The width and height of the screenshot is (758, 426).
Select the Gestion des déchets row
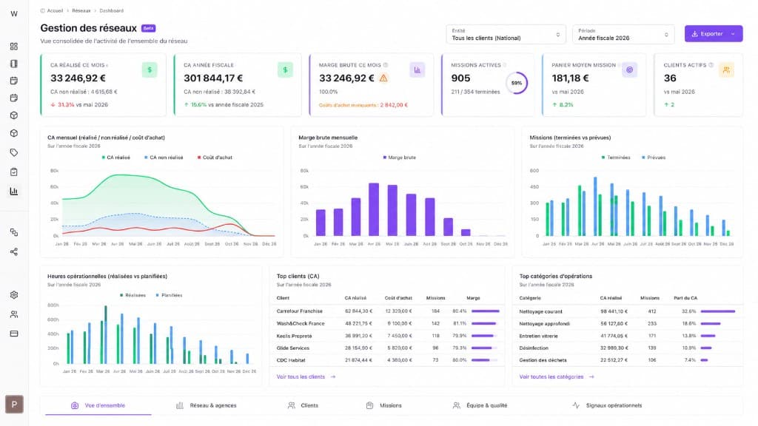point(628,360)
